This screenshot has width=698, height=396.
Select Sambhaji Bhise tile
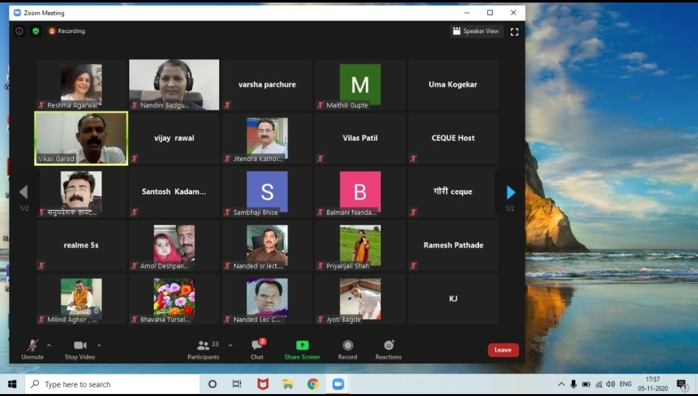click(x=267, y=192)
